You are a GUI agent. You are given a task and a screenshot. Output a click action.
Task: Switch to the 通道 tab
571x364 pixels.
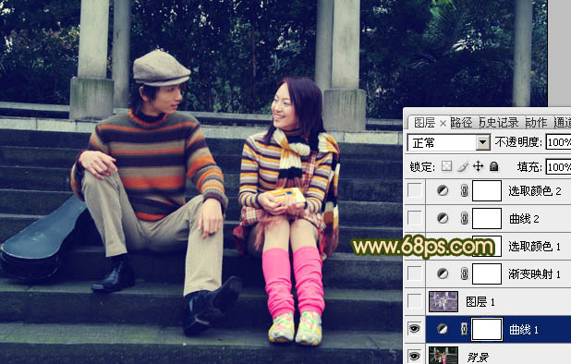click(x=563, y=123)
